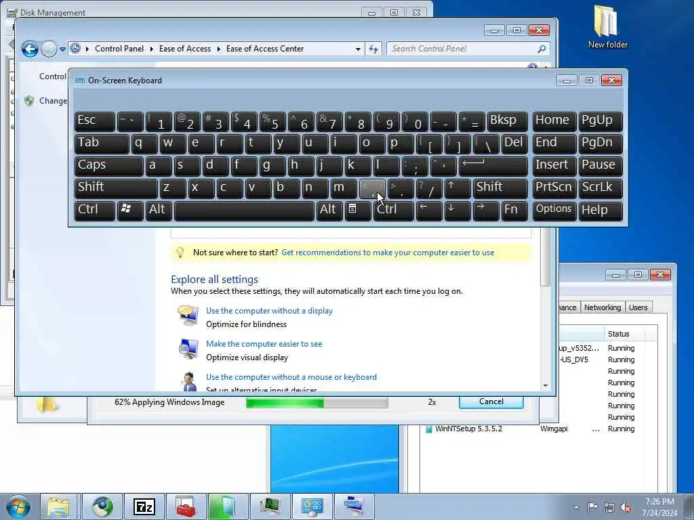Viewport: 694px width, 520px height.
Task: Show hidden tray icons arrow
Action: pos(576,507)
